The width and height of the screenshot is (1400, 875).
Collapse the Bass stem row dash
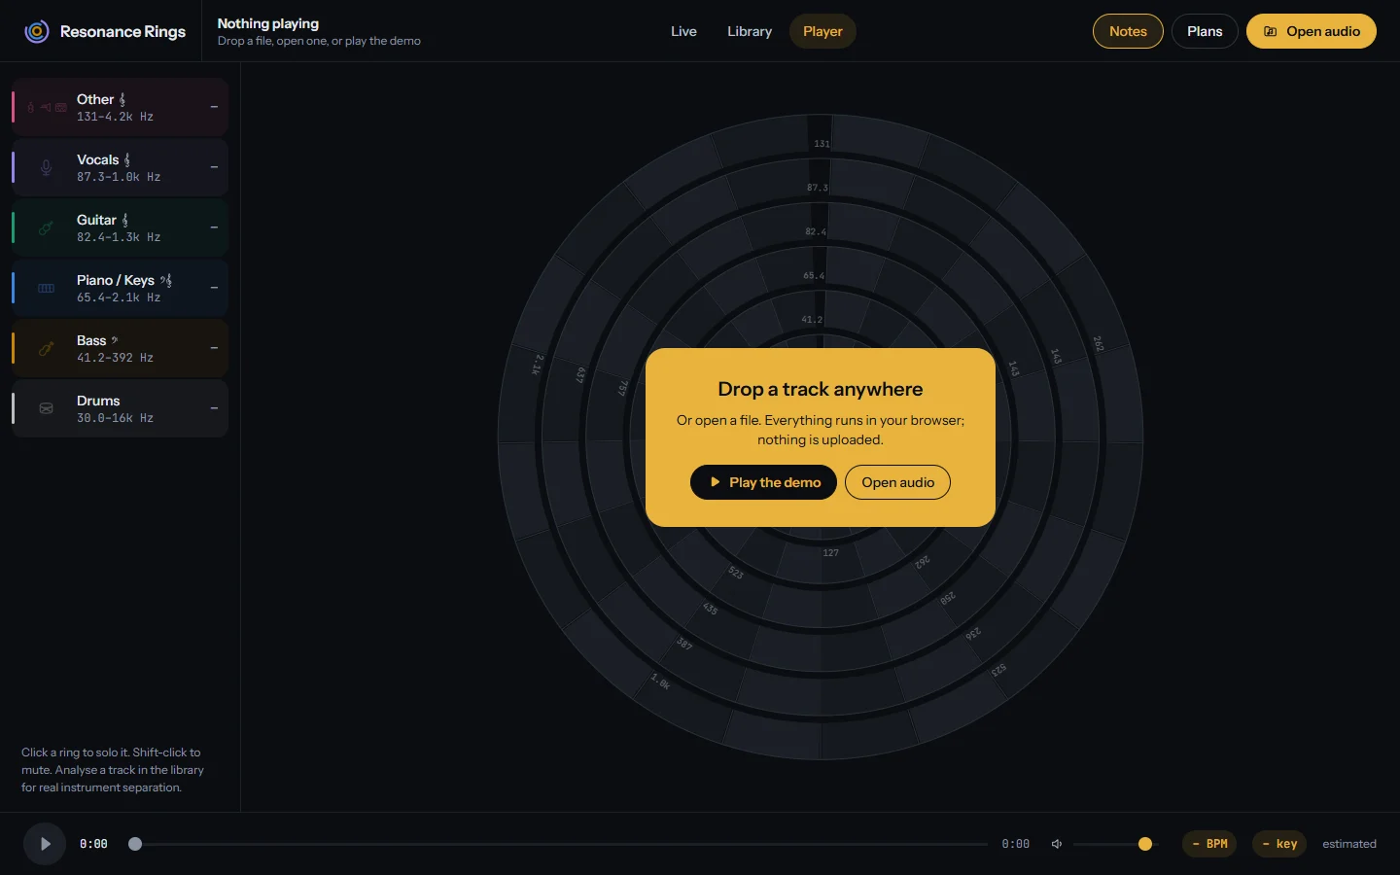(214, 348)
